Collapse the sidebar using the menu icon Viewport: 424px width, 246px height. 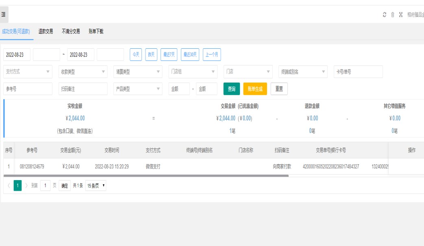(3, 15)
